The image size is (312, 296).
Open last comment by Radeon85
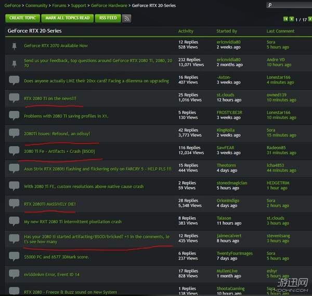(x=276, y=148)
